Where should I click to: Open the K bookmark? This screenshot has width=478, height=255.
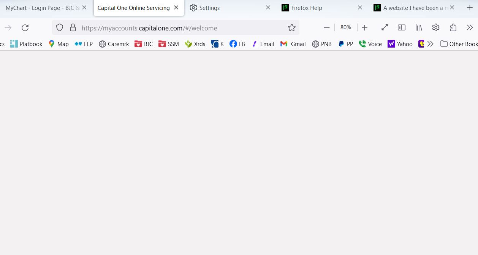point(218,44)
